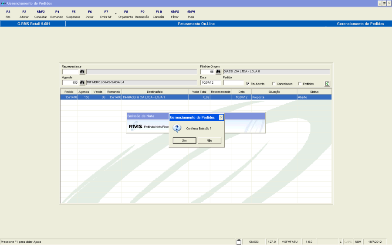Screen dimensions: 392x245
Task: Open ShF9 Mais toolbar item
Action: (191, 14)
